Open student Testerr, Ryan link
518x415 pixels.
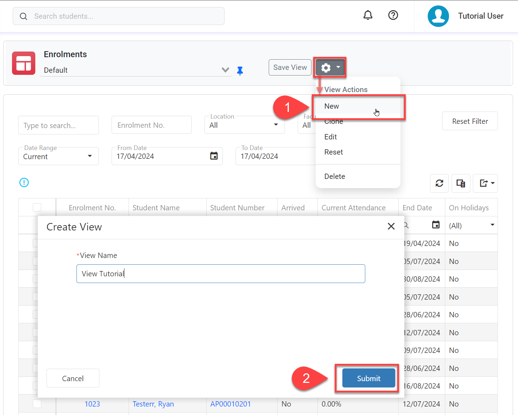click(x=153, y=404)
